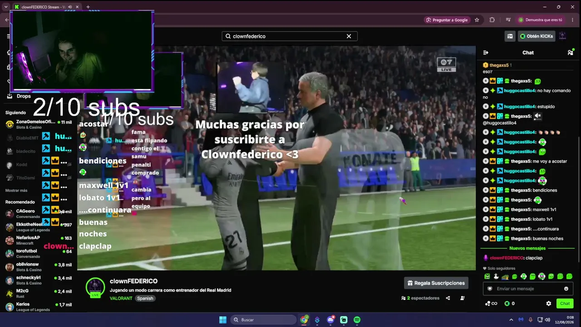Clear the clownfederico search with the X
The width and height of the screenshot is (581, 327).
coord(349,36)
